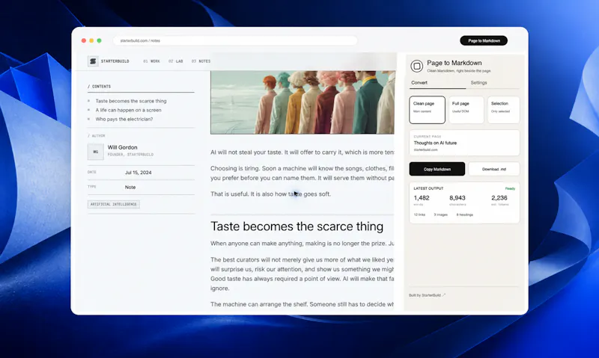Click the 2,236 estimated tokens count
The image size is (599, 358).
tap(499, 198)
